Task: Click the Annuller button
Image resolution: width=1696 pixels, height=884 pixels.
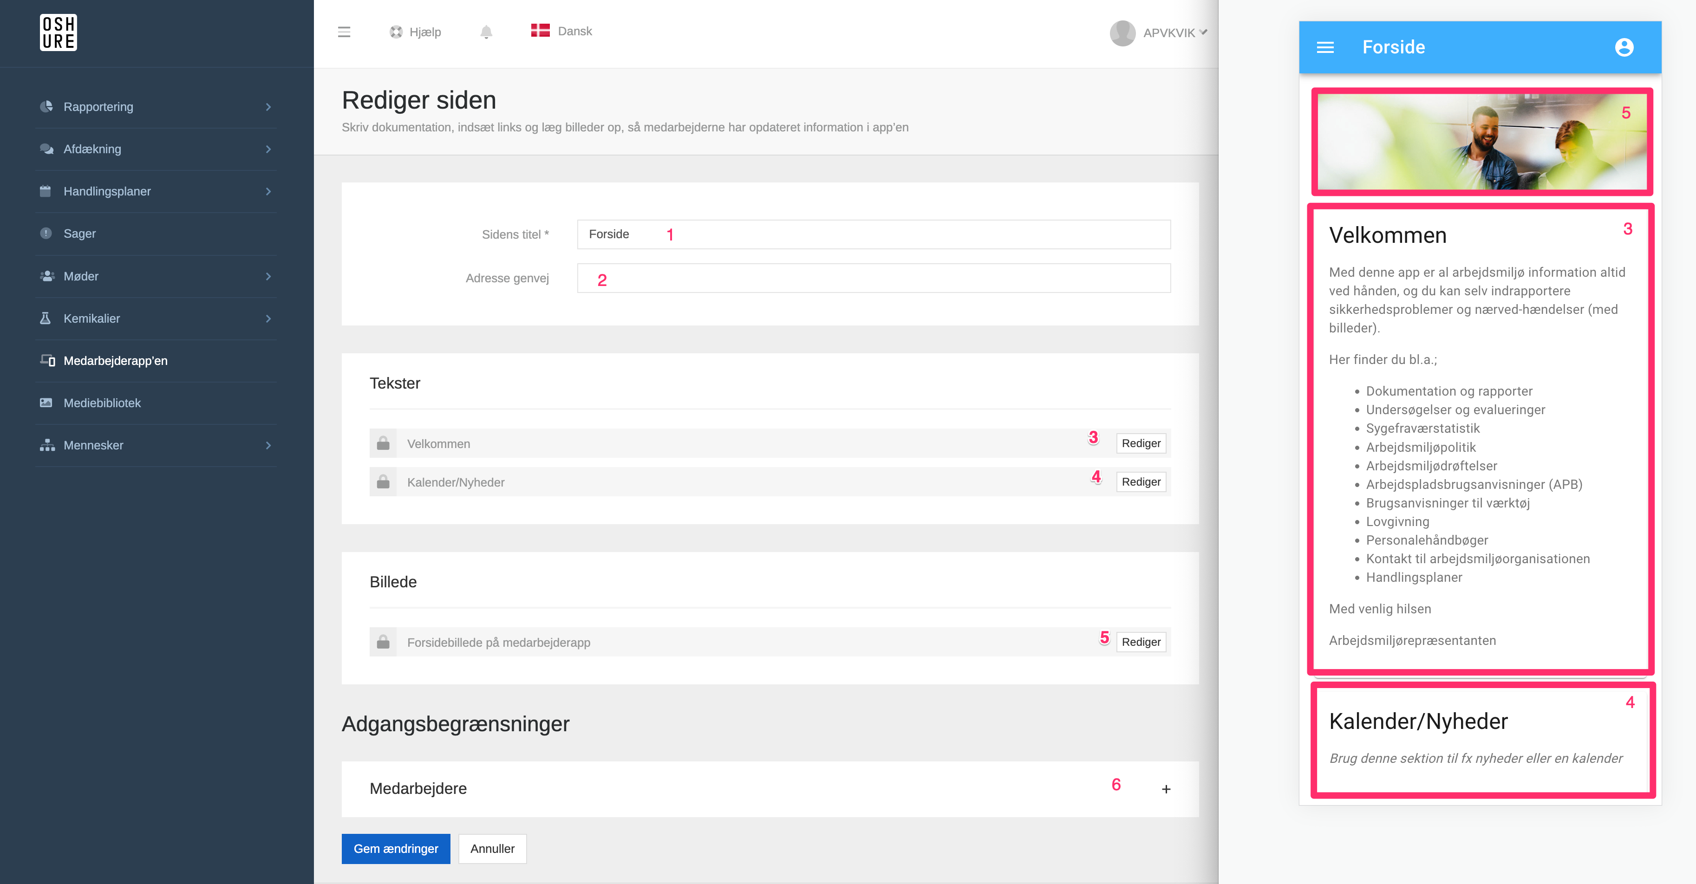Action: tap(492, 848)
